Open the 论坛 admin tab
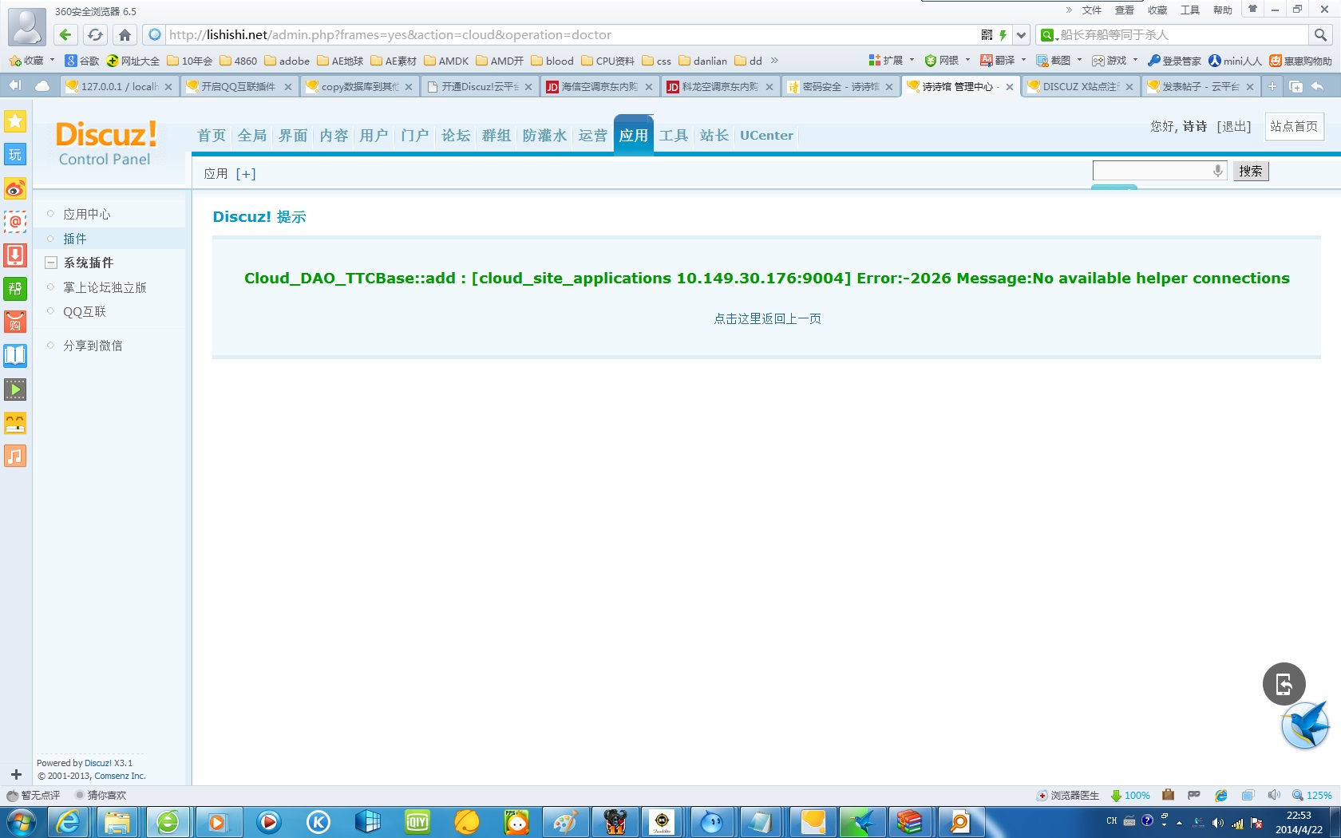 tap(456, 135)
